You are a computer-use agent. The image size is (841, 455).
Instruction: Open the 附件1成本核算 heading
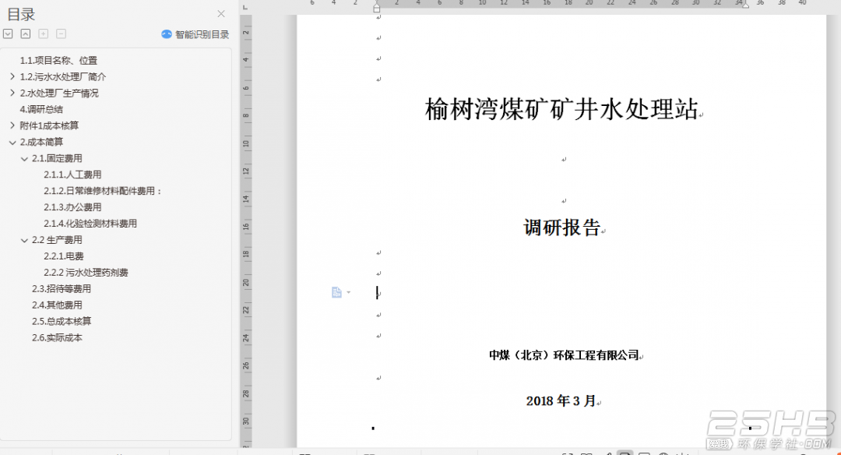49,125
